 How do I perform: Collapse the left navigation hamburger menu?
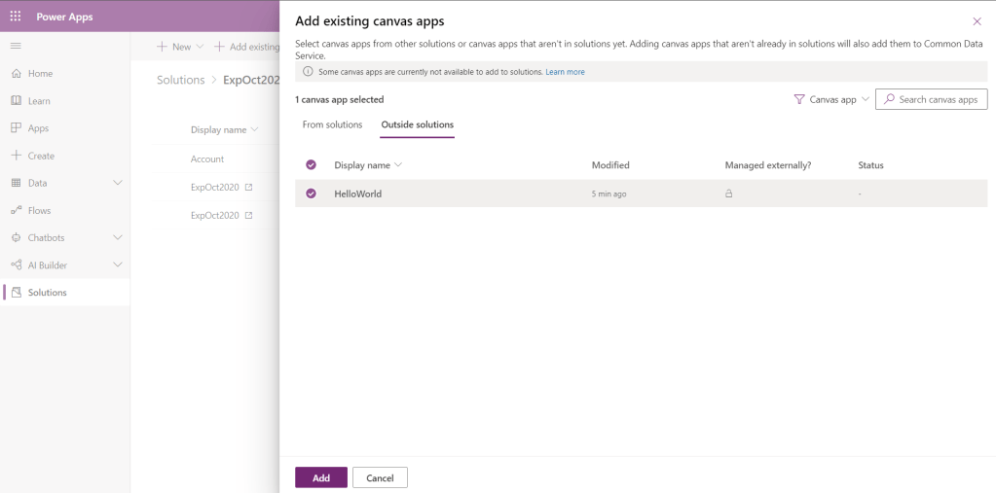[x=16, y=46]
